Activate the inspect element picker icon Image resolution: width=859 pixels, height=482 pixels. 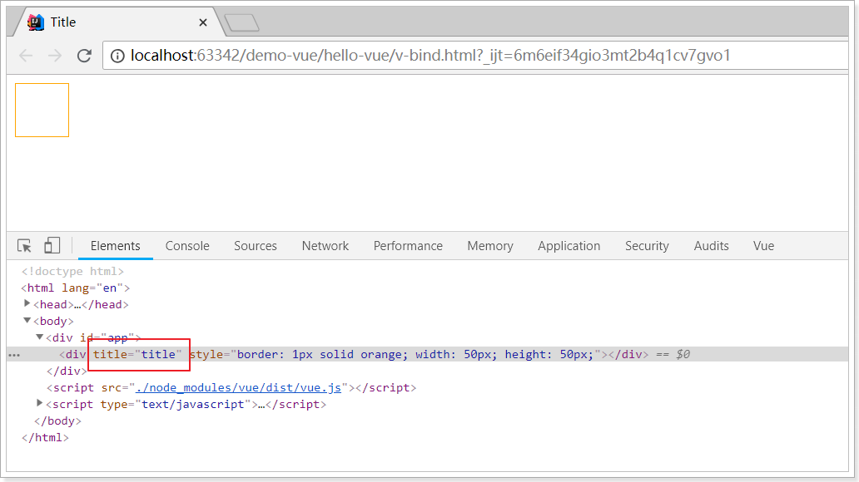click(24, 246)
